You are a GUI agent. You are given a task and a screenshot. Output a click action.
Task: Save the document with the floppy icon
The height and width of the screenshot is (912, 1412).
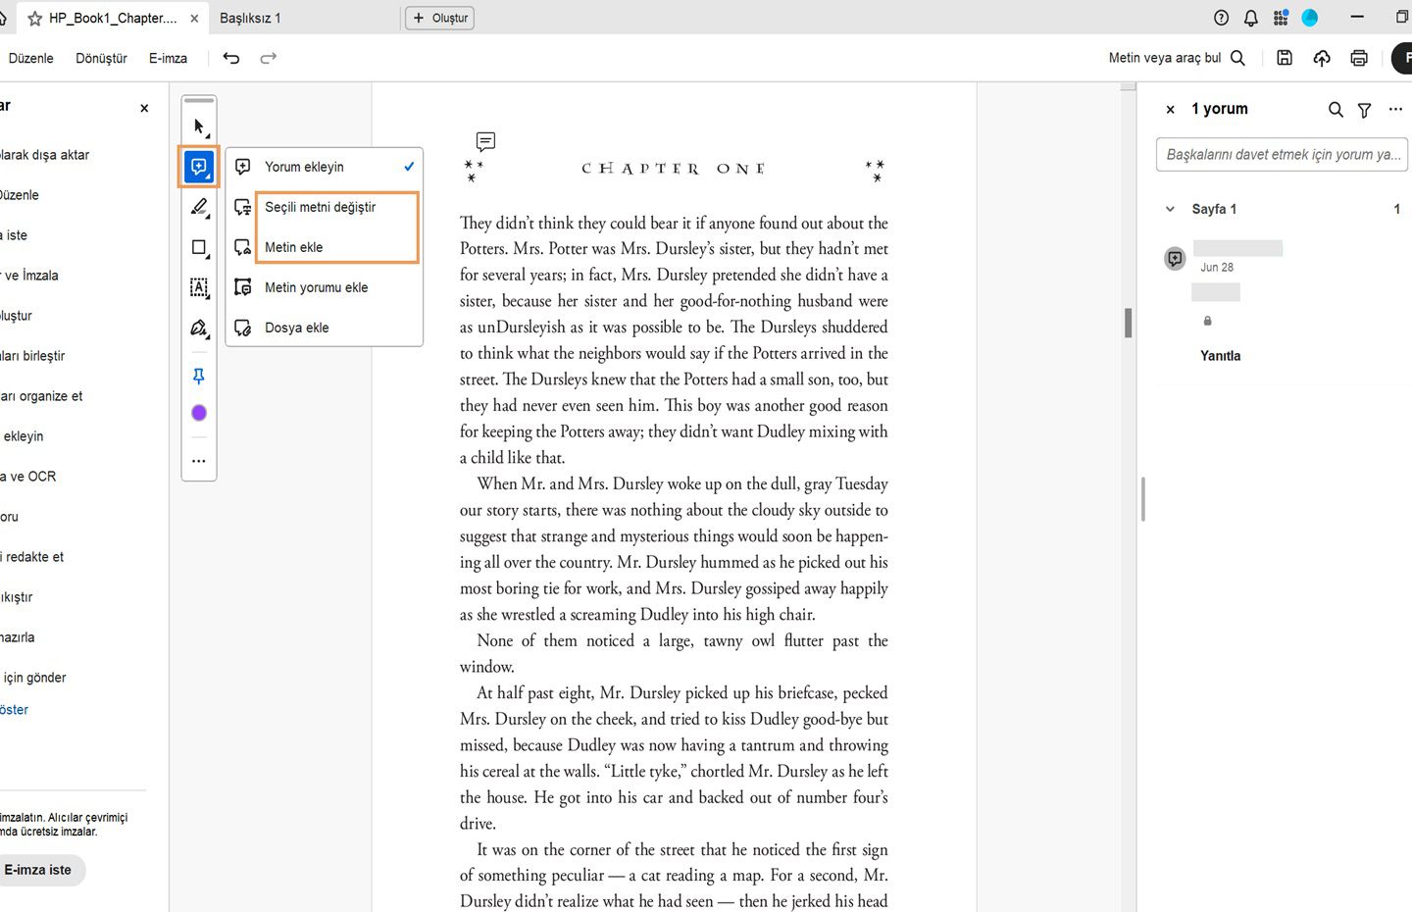[x=1285, y=58]
